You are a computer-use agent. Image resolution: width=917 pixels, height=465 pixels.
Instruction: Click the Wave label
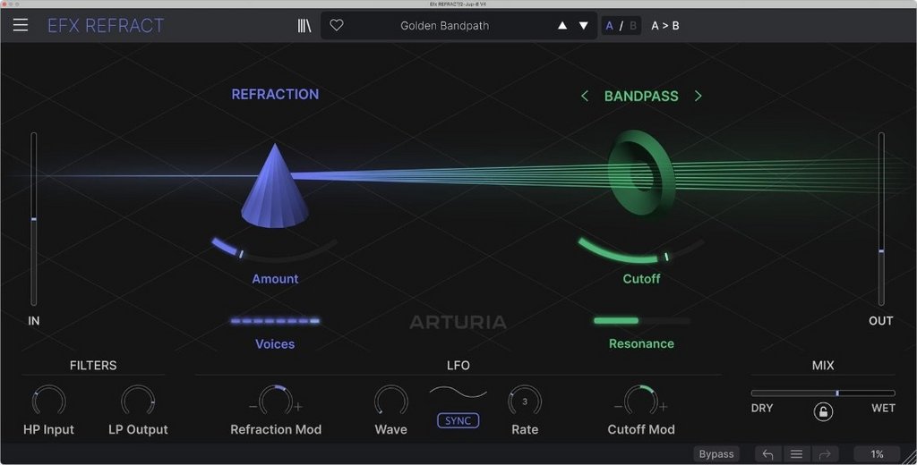390,429
